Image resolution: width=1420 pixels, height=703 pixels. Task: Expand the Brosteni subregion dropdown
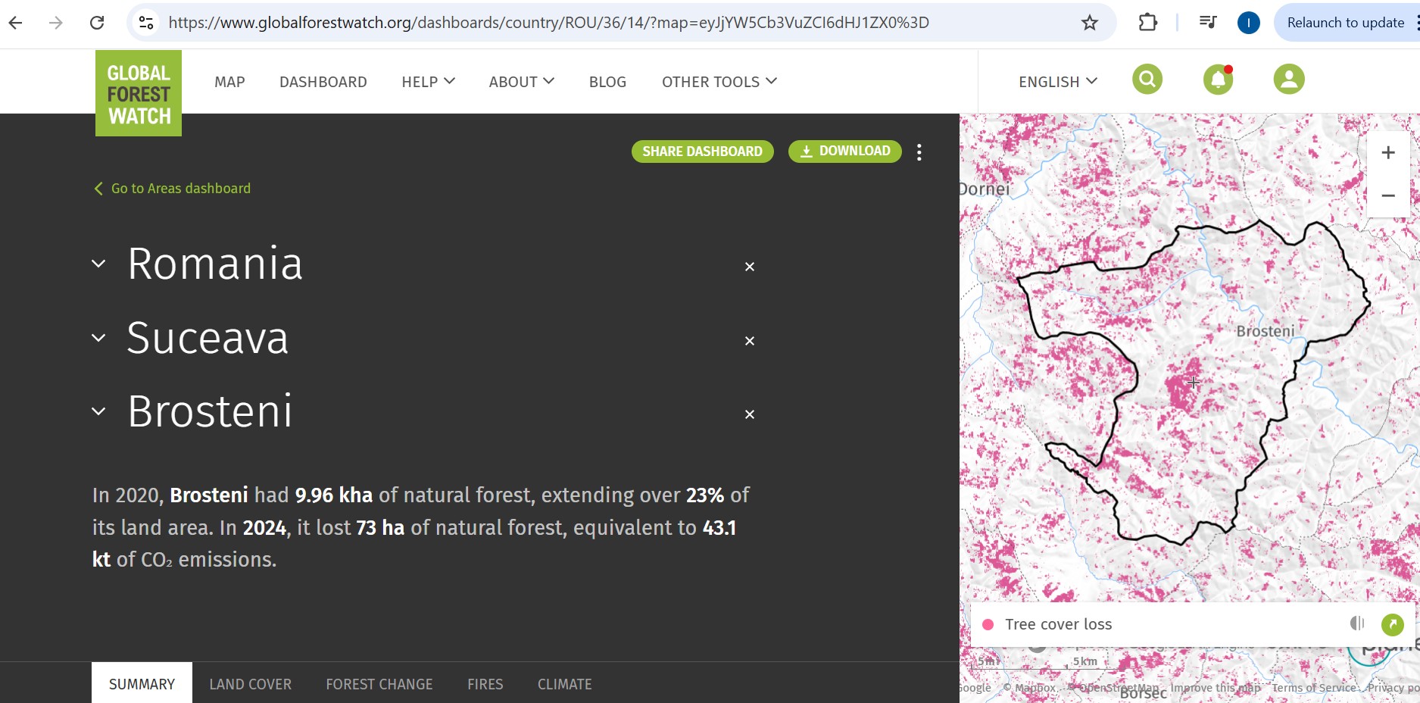(x=98, y=411)
